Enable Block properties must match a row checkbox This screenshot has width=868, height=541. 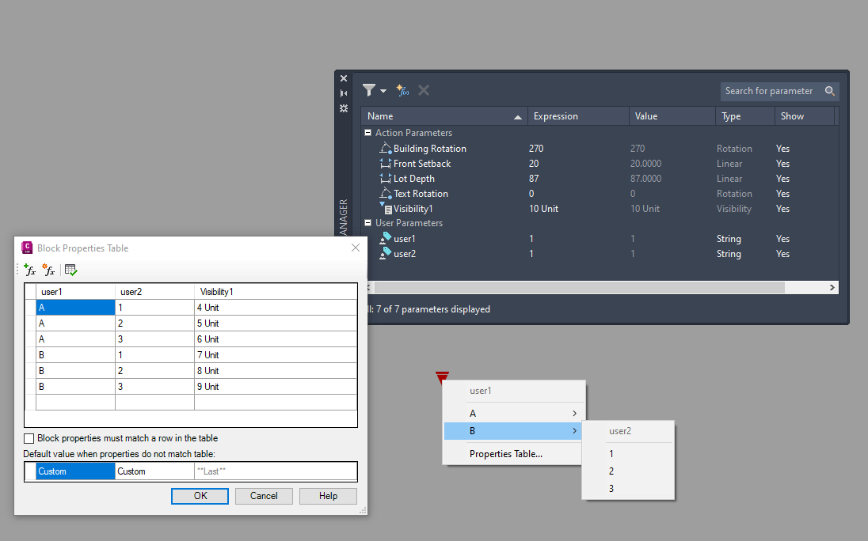coord(29,437)
